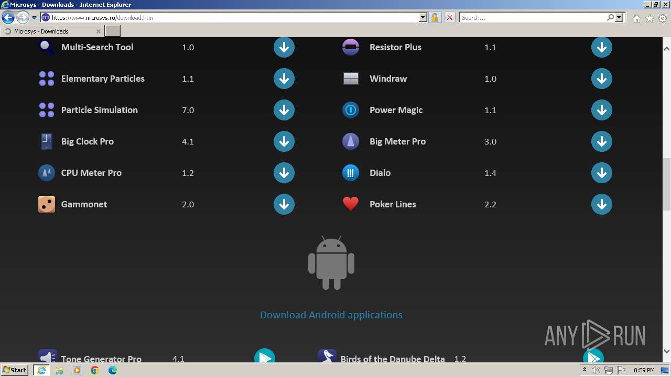Click Particle Simulation version 7.0 text
671x377 pixels.
188,110
